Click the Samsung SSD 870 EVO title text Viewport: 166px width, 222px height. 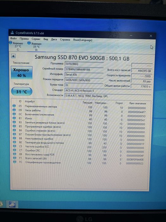82,58
